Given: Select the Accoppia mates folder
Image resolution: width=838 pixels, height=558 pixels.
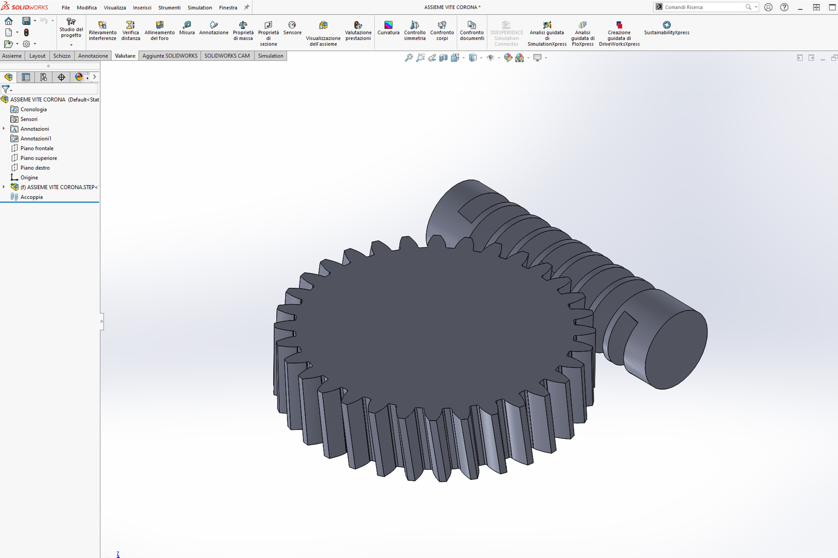Looking at the screenshot, I should pos(32,197).
